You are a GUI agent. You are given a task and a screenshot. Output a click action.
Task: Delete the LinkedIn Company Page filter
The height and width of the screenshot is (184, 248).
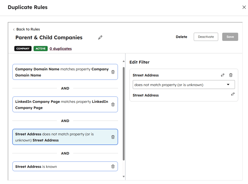tap(113, 104)
